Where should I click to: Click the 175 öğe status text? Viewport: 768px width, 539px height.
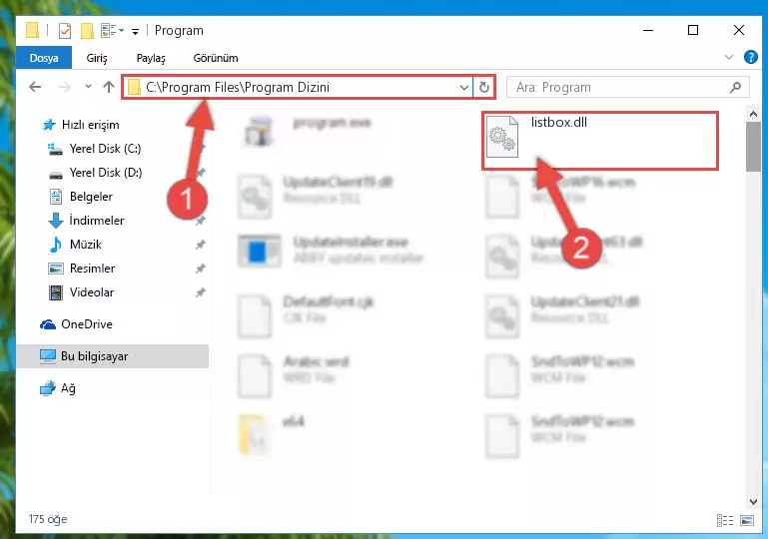tap(48, 519)
